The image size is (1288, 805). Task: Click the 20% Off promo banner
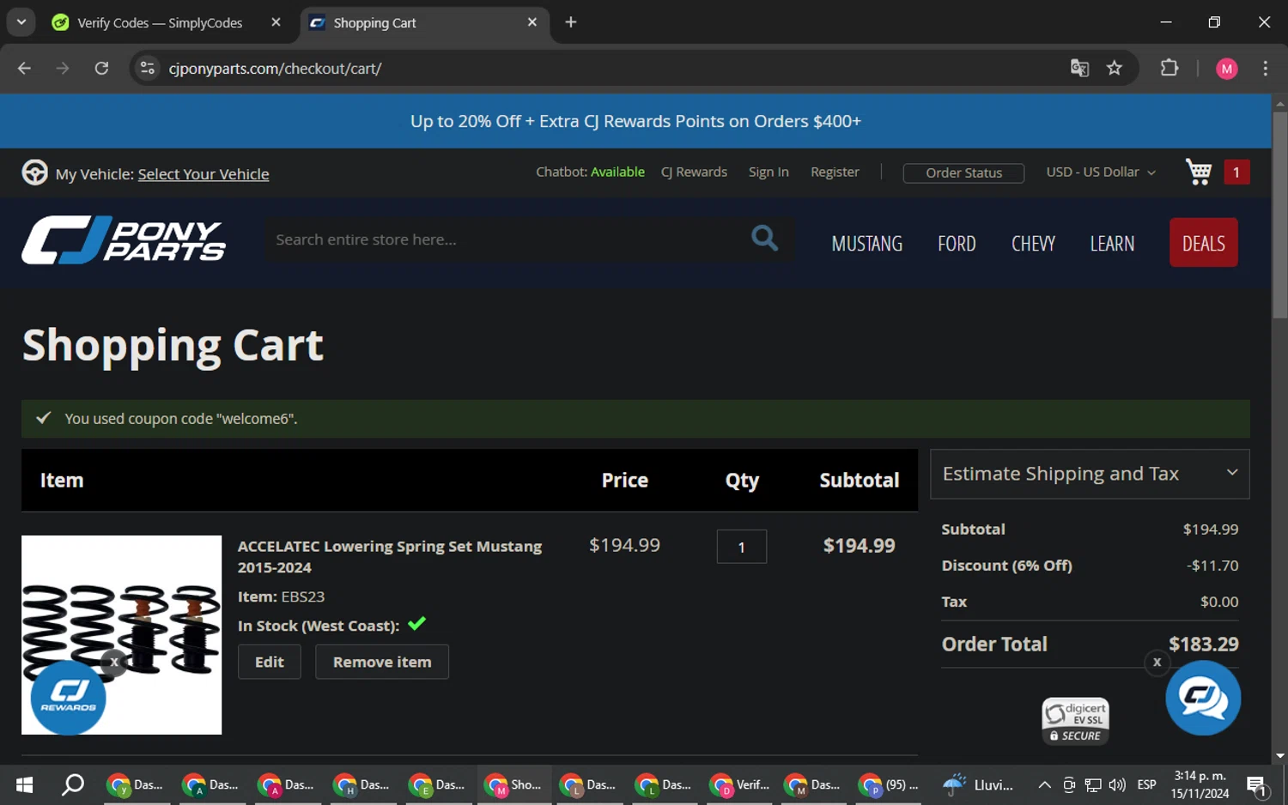(635, 121)
